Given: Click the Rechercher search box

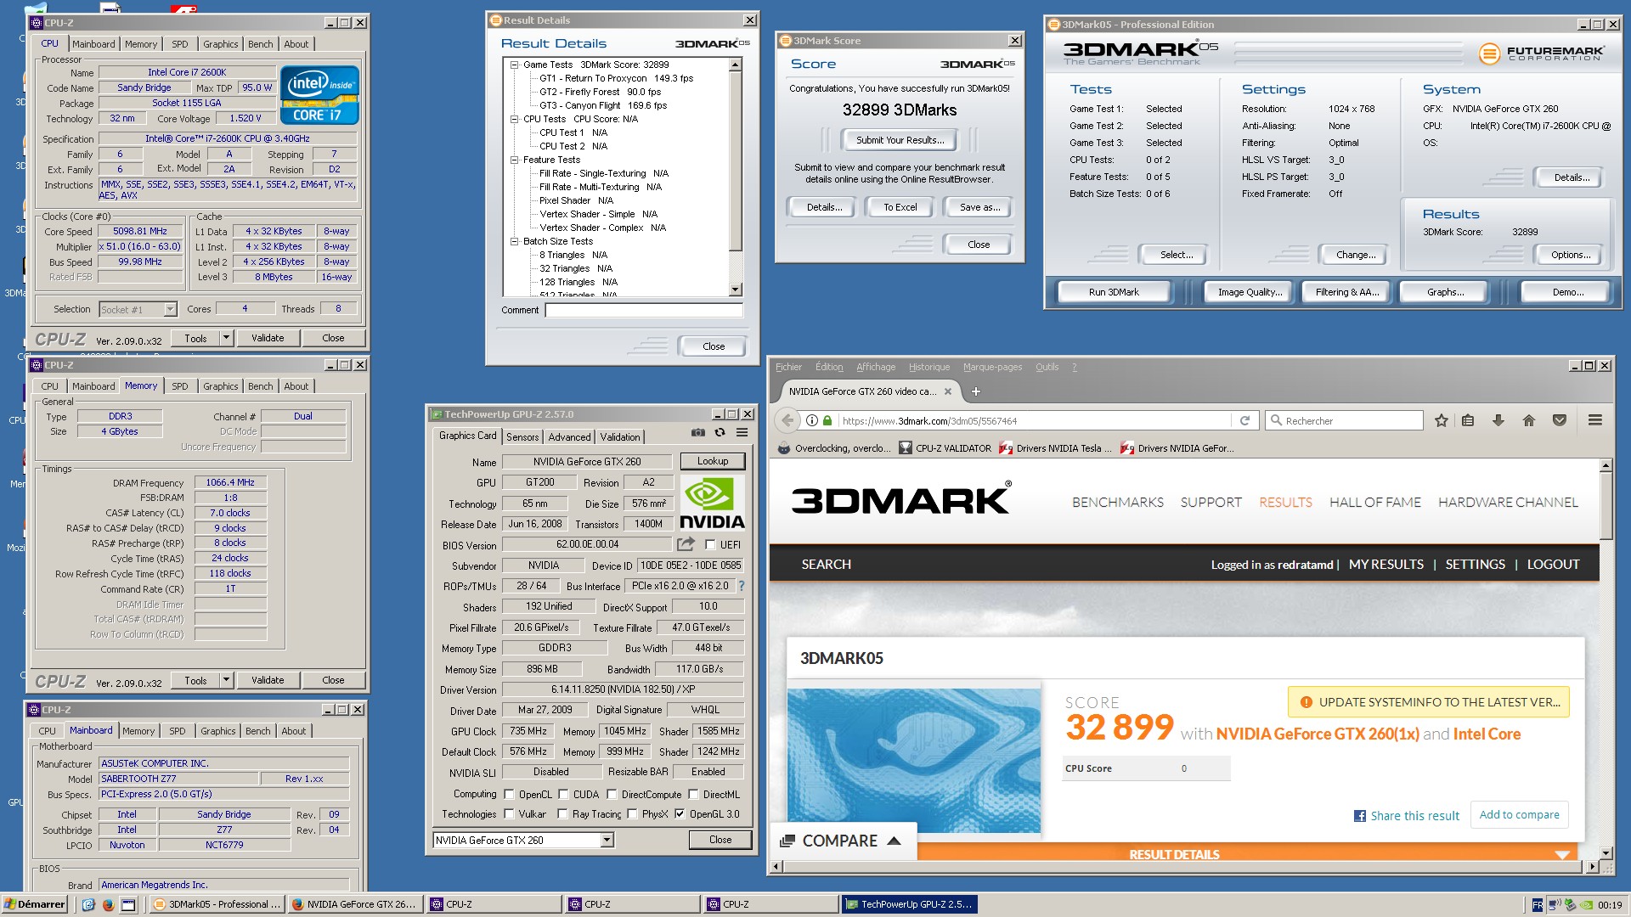Looking at the screenshot, I should point(1344,420).
